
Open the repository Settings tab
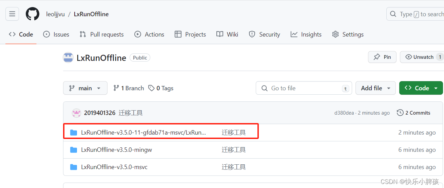348,34
